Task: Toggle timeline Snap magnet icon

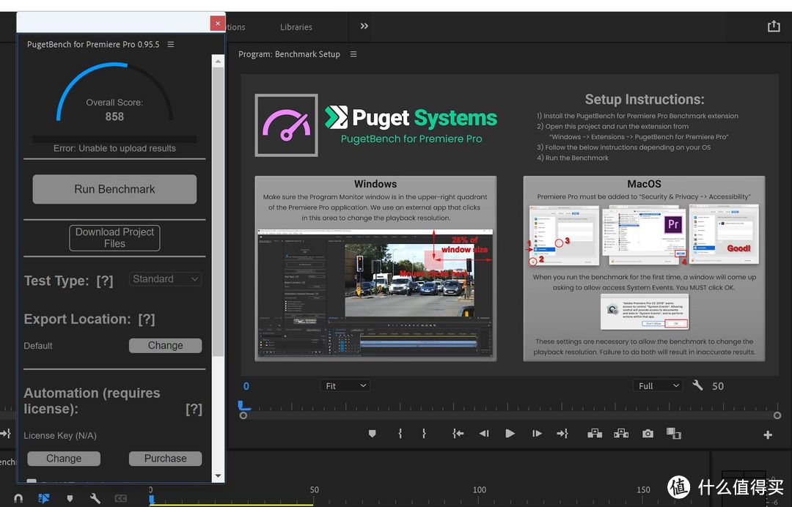Action: coord(18,498)
